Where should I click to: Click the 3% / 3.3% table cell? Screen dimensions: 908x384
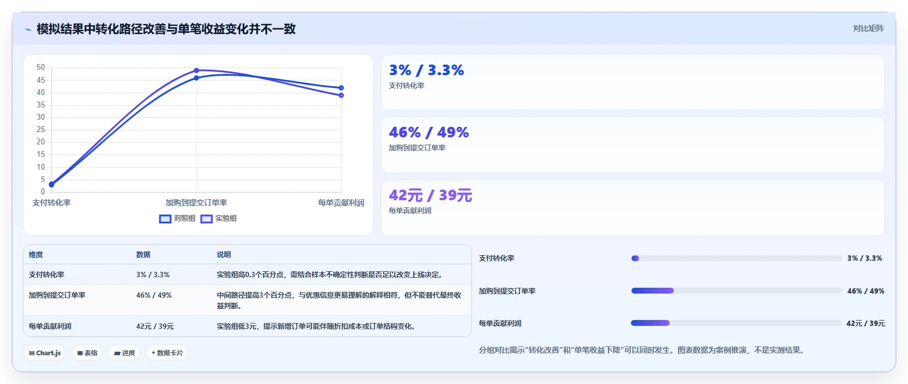tap(153, 274)
